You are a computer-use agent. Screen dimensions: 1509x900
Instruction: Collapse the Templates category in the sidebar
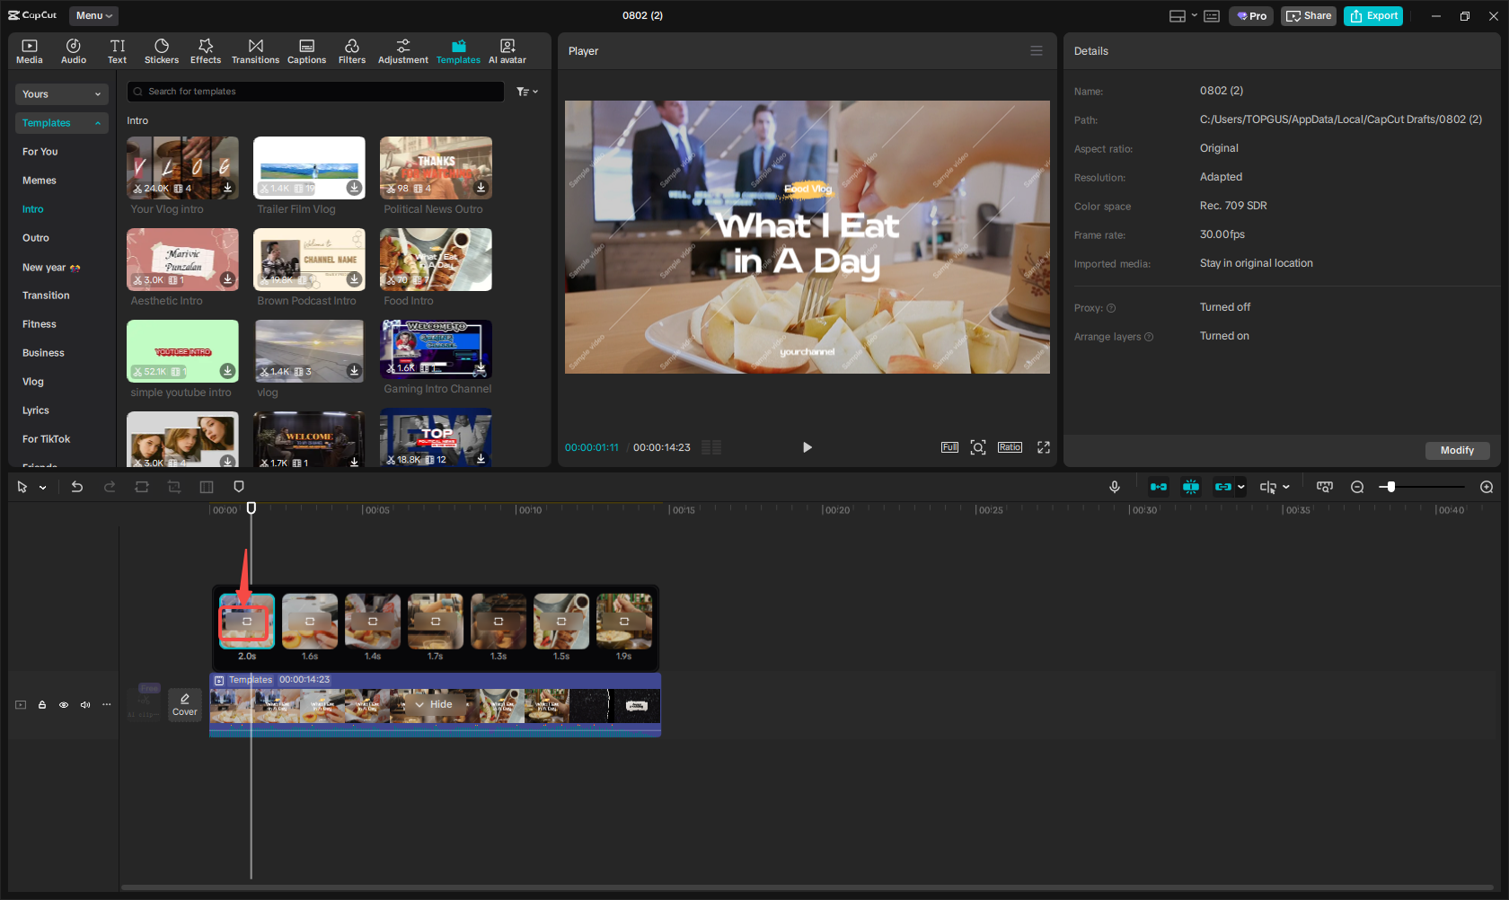pos(97,122)
